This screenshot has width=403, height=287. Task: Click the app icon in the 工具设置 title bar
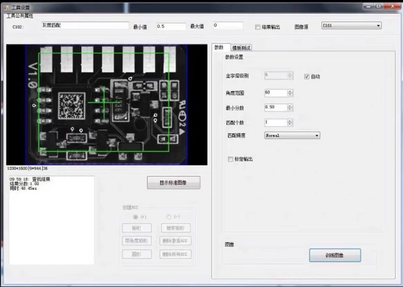pos(7,7)
